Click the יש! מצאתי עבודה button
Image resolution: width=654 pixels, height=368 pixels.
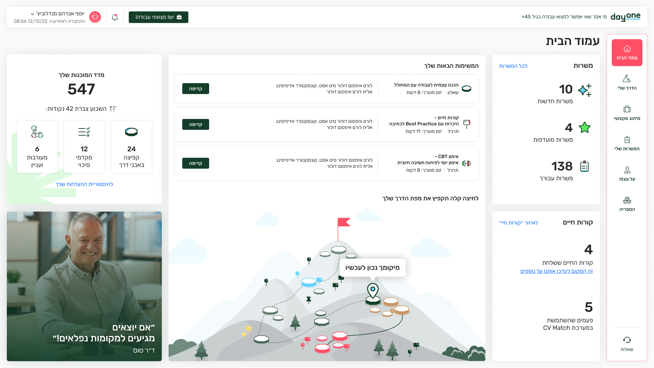coord(158,17)
